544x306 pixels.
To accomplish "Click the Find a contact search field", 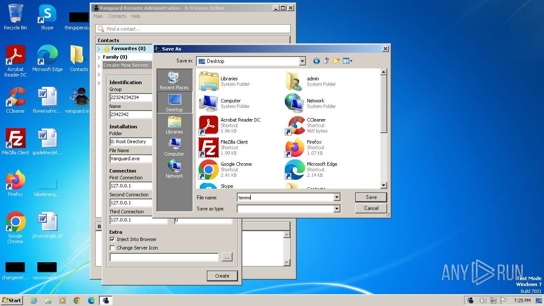I will pos(193,29).
